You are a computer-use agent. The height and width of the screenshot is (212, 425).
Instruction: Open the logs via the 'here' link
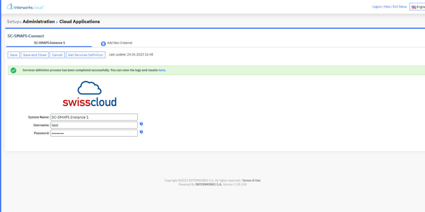pos(161,70)
